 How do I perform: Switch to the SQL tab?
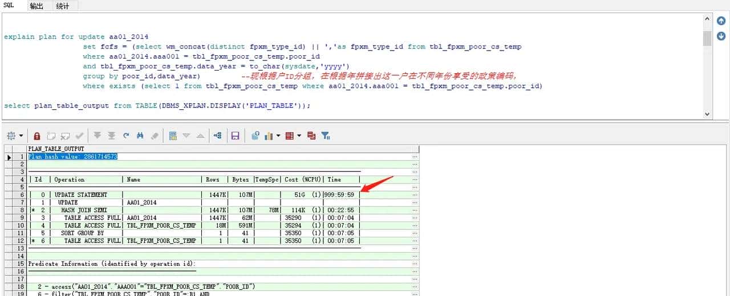tap(9, 5)
